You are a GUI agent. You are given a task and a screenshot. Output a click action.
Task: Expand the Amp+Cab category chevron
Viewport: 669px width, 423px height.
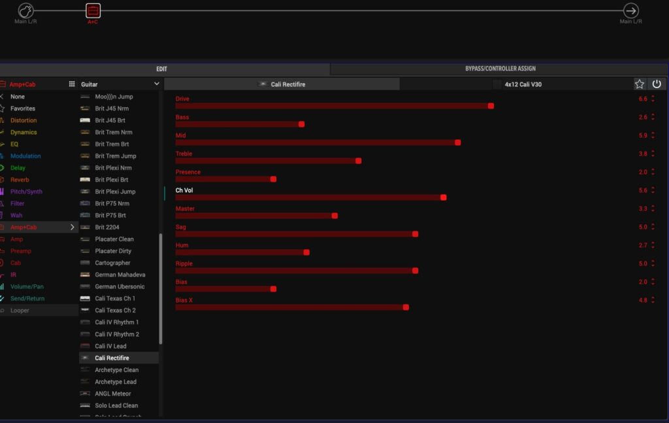[x=72, y=228]
